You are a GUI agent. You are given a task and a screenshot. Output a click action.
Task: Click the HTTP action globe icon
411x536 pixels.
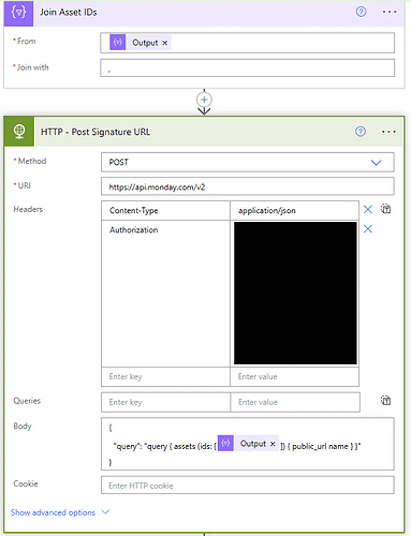[19, 131]
